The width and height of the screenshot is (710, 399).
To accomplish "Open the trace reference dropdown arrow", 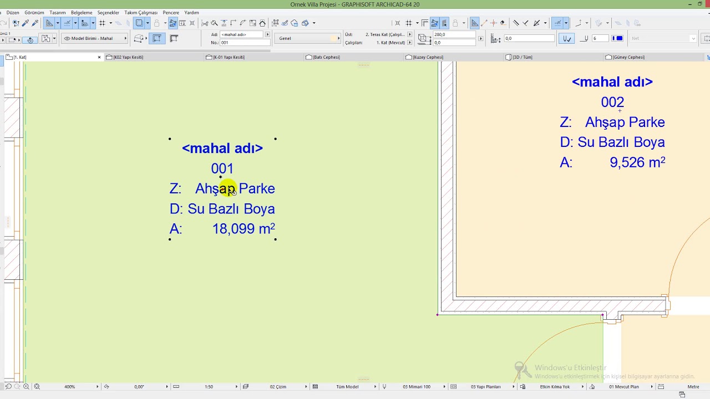I will tap(147, 23).
